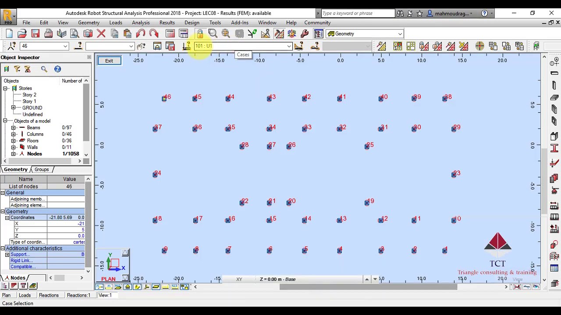Close the Object Inspector panel
This screenshot has width=561, height=315.
(x=89, y=57)
